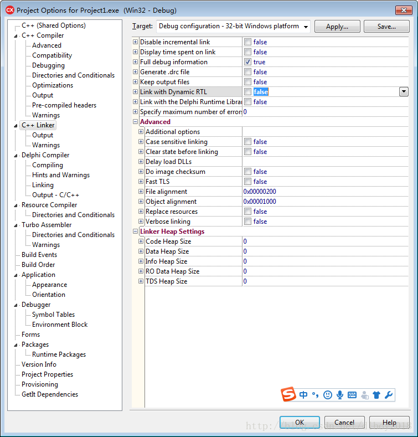418x437 pixels.
Task: Click File alignment value 0x00000200
Action: 260,192
